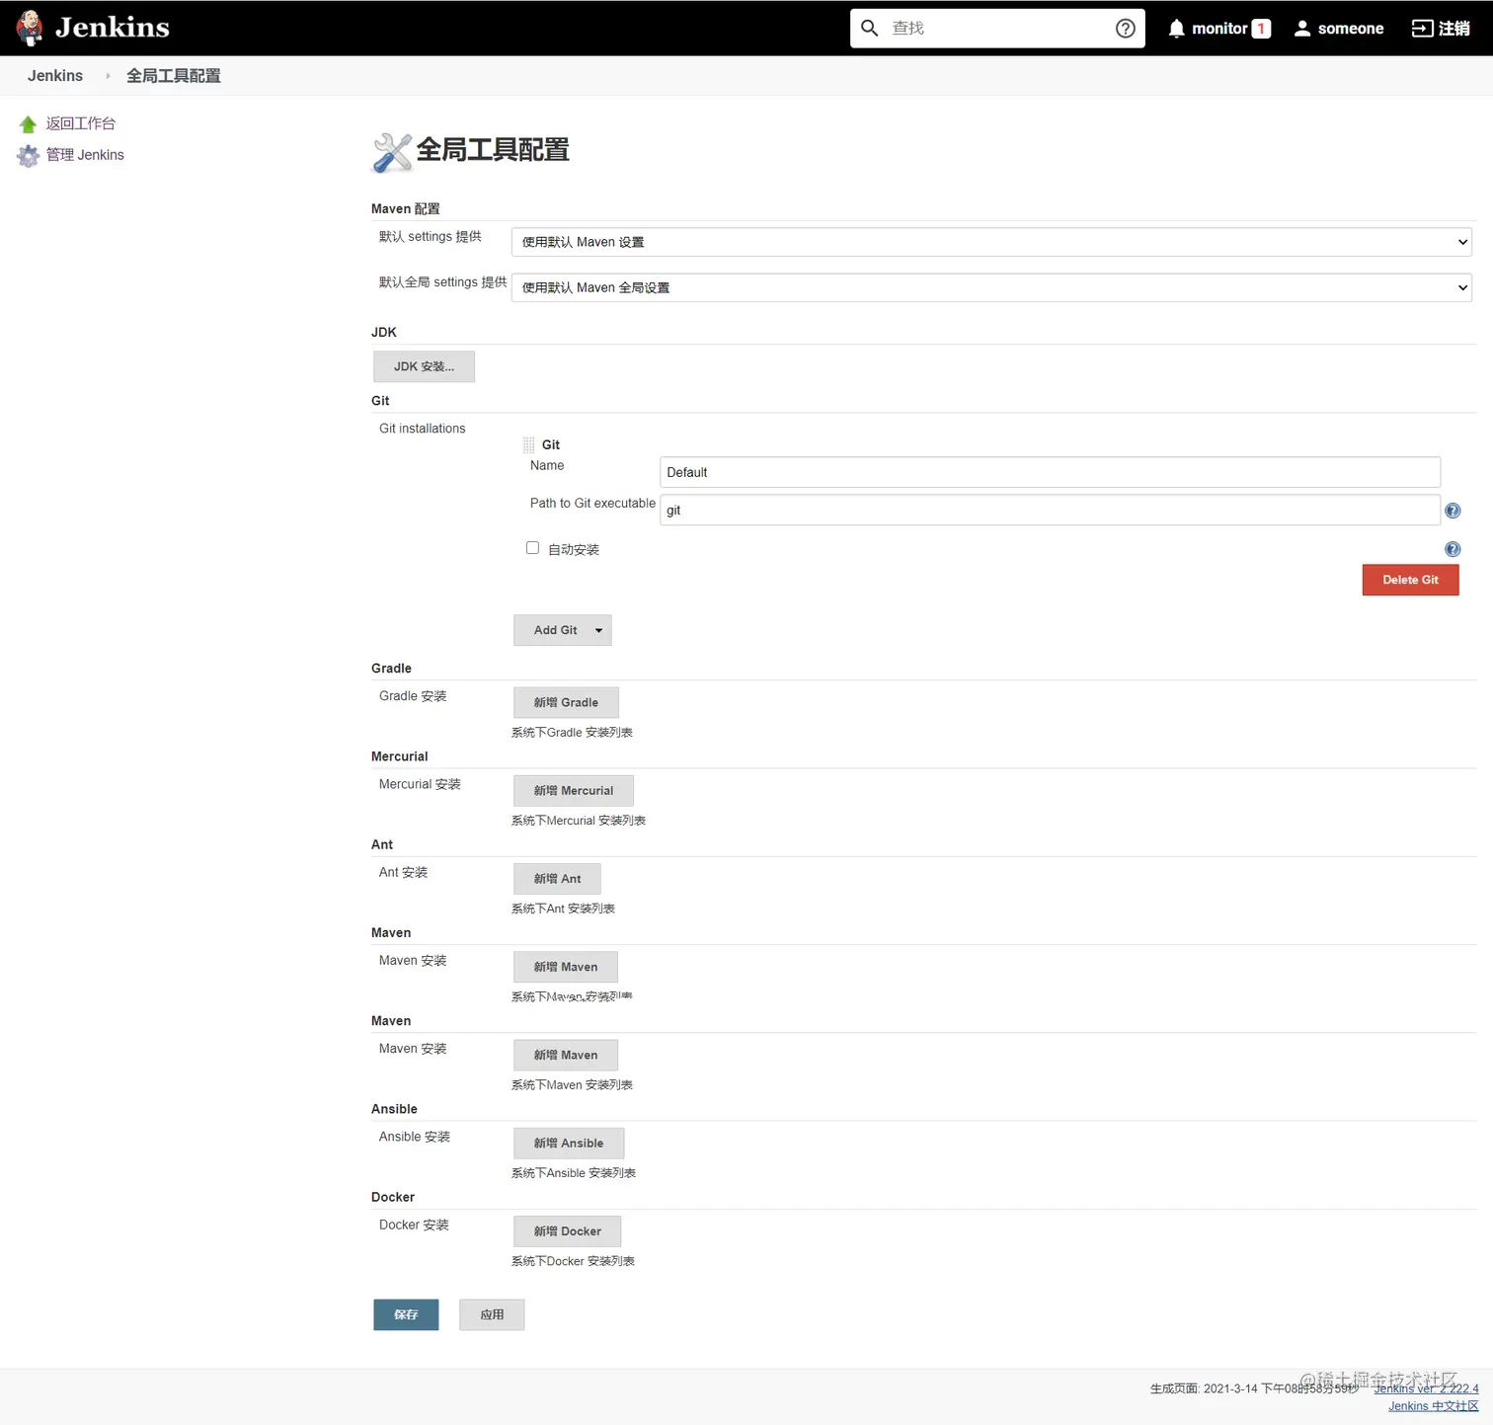
Task: Open Jenkins ver. 2.222.4 footer link
Action: pyautogui.click(x=1426, y=1388)
